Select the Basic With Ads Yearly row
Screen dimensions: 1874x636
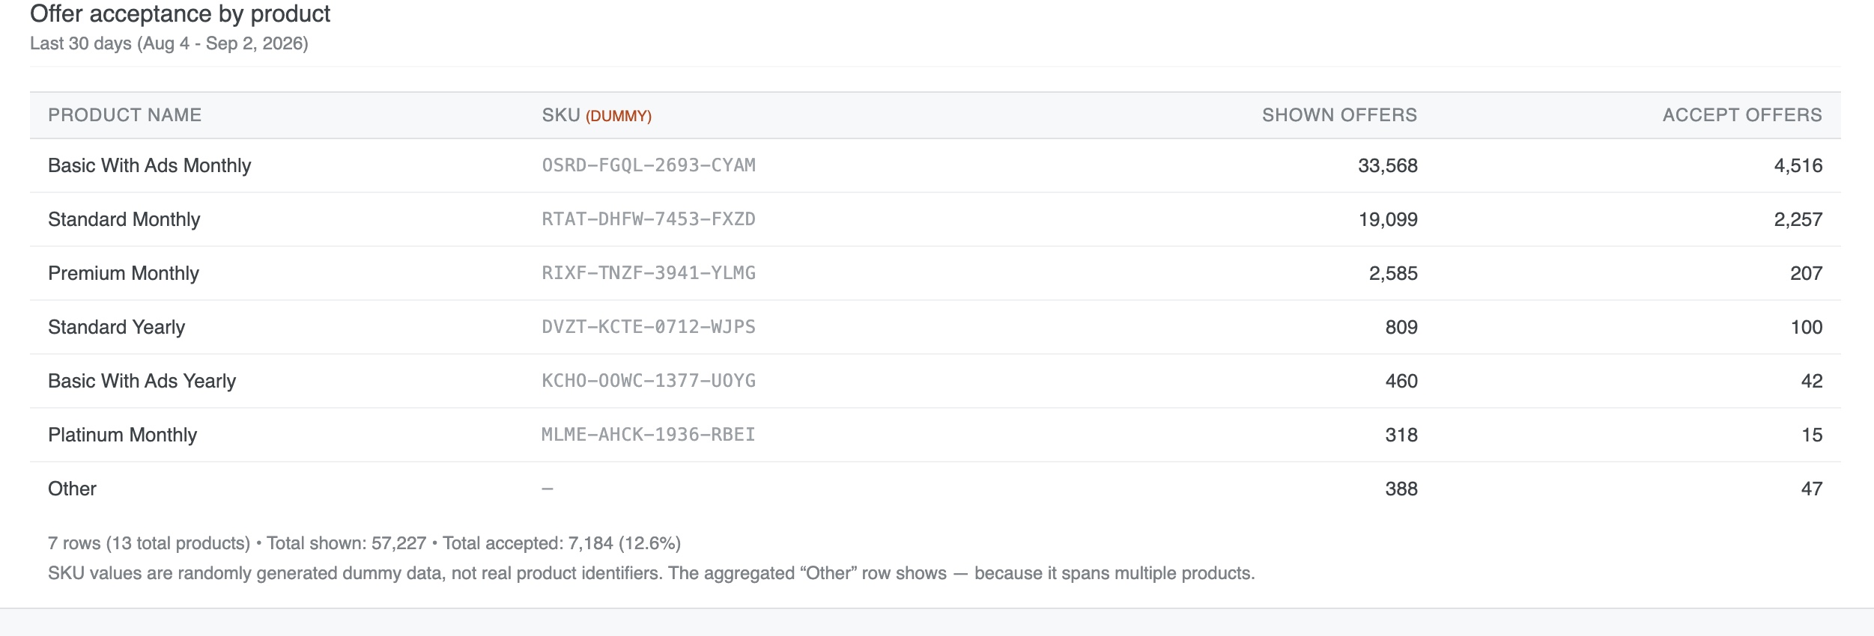pos(935,381)
